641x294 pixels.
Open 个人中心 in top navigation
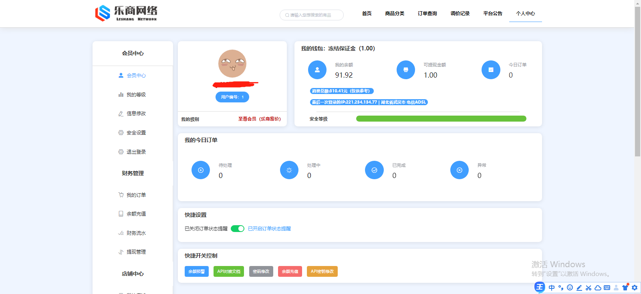pos(525,14)
